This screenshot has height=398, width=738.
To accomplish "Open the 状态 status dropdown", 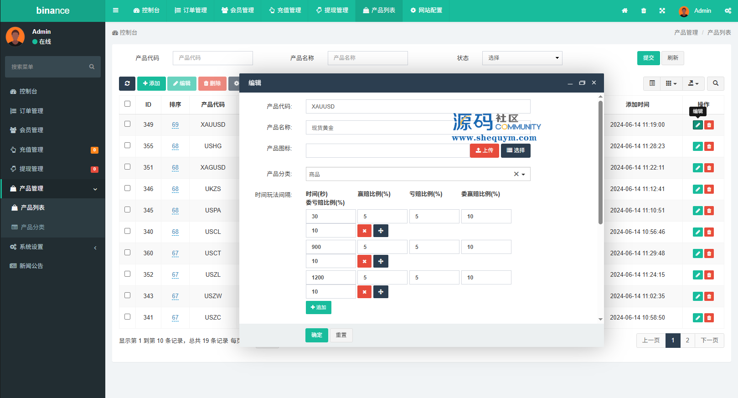I will (x=522, y=58).
